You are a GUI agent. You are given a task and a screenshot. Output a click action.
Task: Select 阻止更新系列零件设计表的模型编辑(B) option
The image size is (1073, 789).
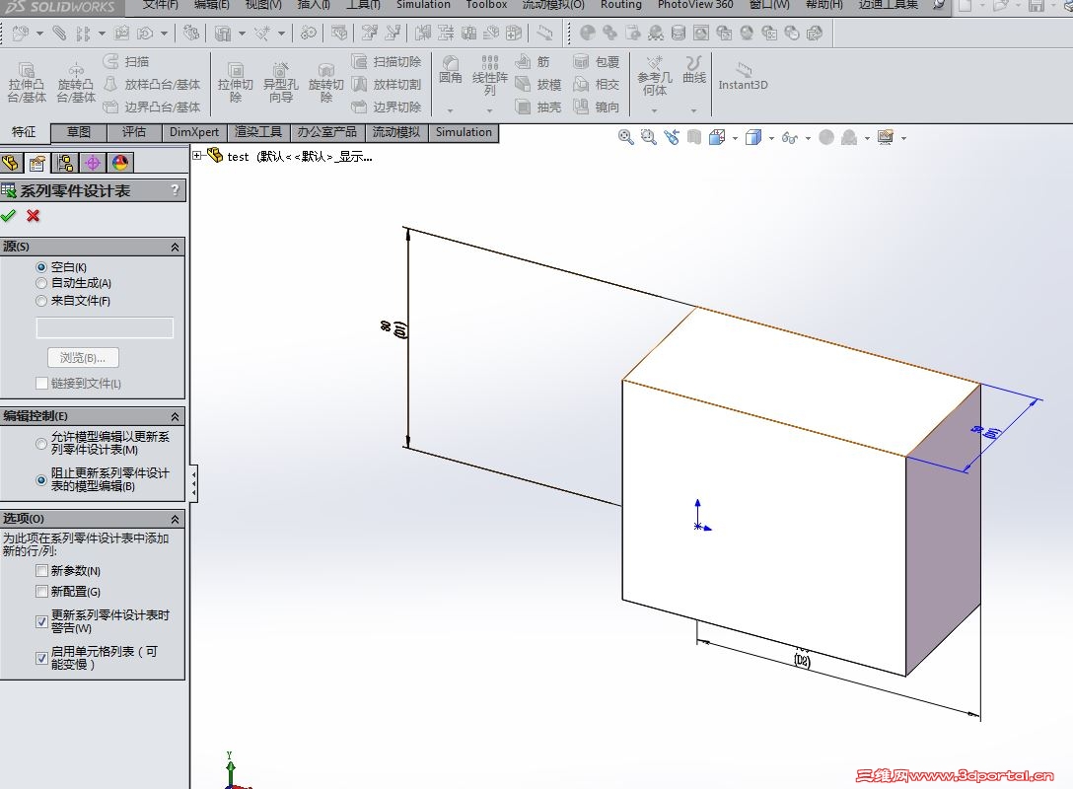pos(41,479)
